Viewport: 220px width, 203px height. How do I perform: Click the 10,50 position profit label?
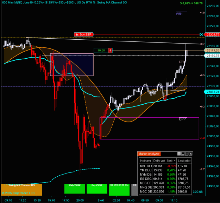101,51
